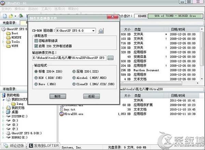Select the SYSTEM (C:) drive
This screenshot has height=150, width=205.
click(17, 116)
